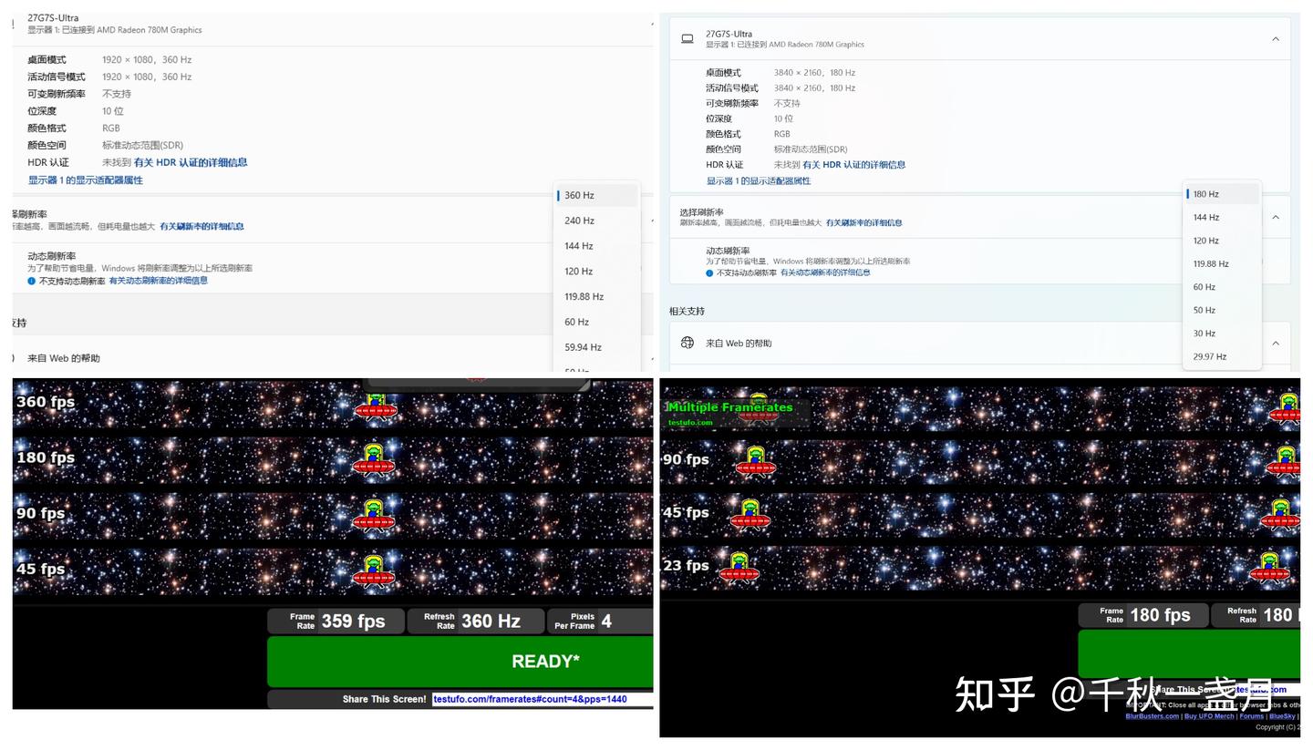Open 有关 HDR 认证的详细信息 link in 1920×1080 panel
Screen dimensions: 1313x750
[x=191, y=162]
